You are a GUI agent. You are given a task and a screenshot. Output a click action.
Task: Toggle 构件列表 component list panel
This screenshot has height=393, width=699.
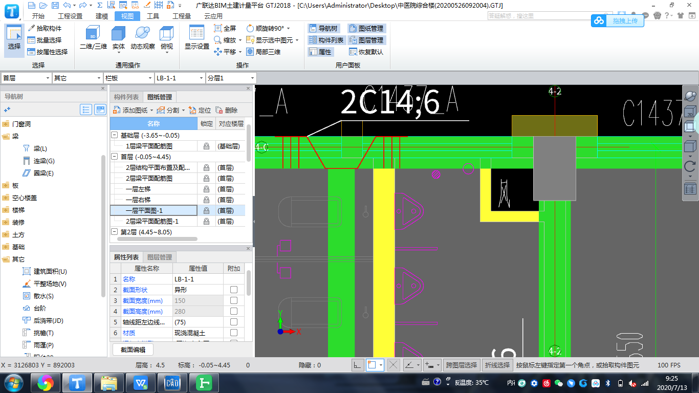coord(326,40)
